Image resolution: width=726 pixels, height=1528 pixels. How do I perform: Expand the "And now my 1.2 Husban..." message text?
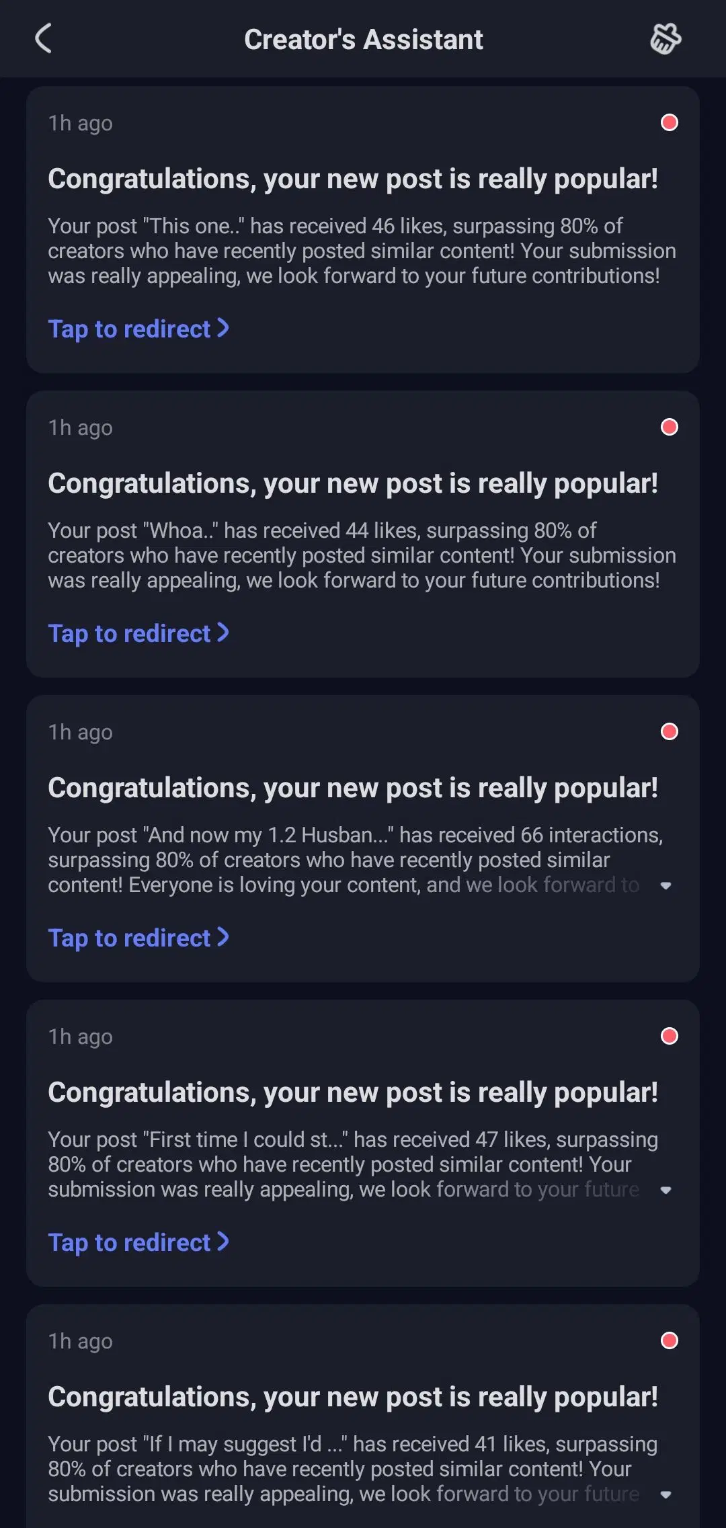pyautogui.click(x=665, y=886)
